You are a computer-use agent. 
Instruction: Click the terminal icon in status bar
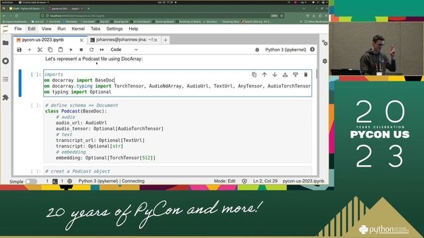click(x=55, y=181)
